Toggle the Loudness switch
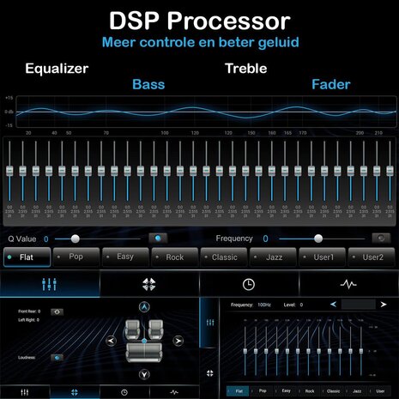The width and height of the screenshot is (399, 399). point(57,358)
